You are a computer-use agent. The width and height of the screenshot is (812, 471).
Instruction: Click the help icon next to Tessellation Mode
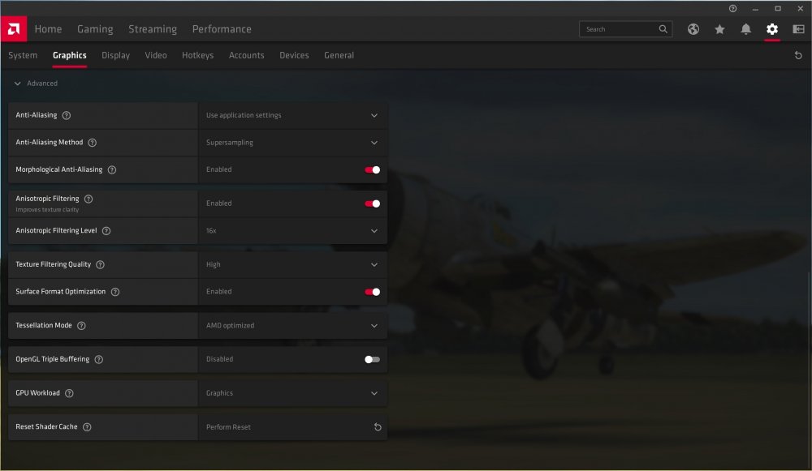80,325
